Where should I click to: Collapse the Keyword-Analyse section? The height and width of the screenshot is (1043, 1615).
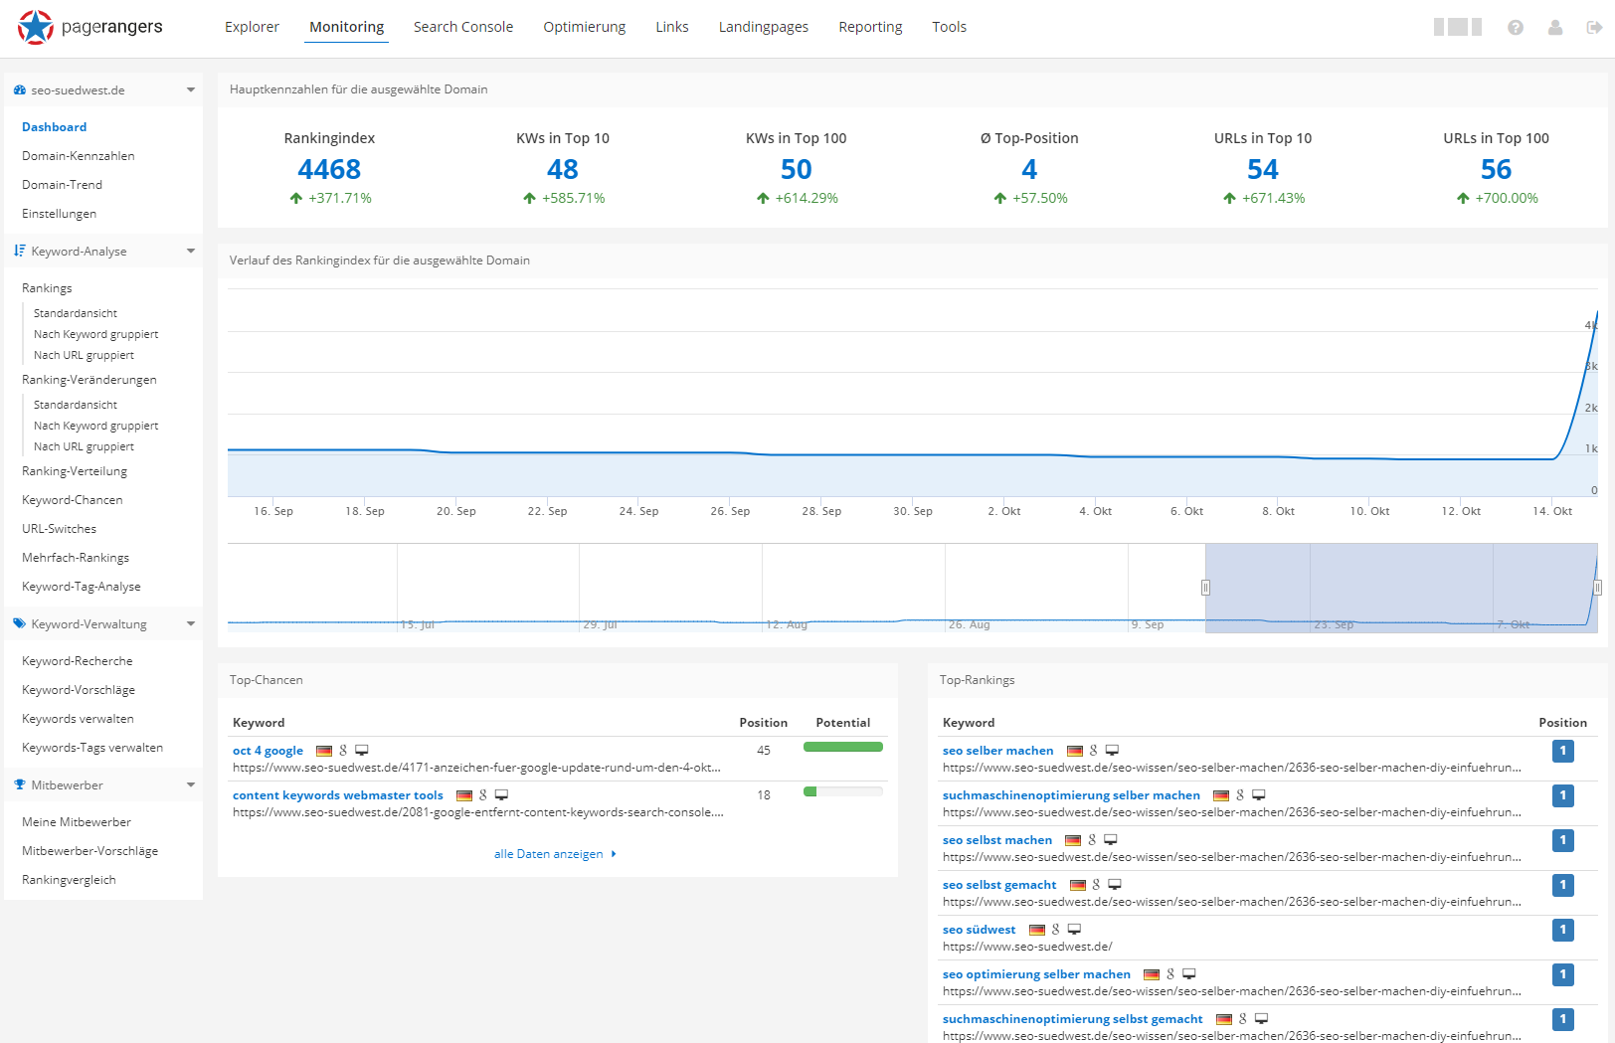[189, 251]
